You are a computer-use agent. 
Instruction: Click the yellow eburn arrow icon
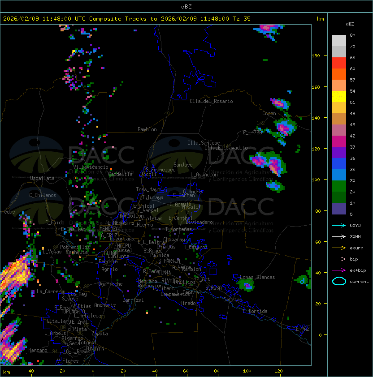pyautogui.click(x=339, y=248)
